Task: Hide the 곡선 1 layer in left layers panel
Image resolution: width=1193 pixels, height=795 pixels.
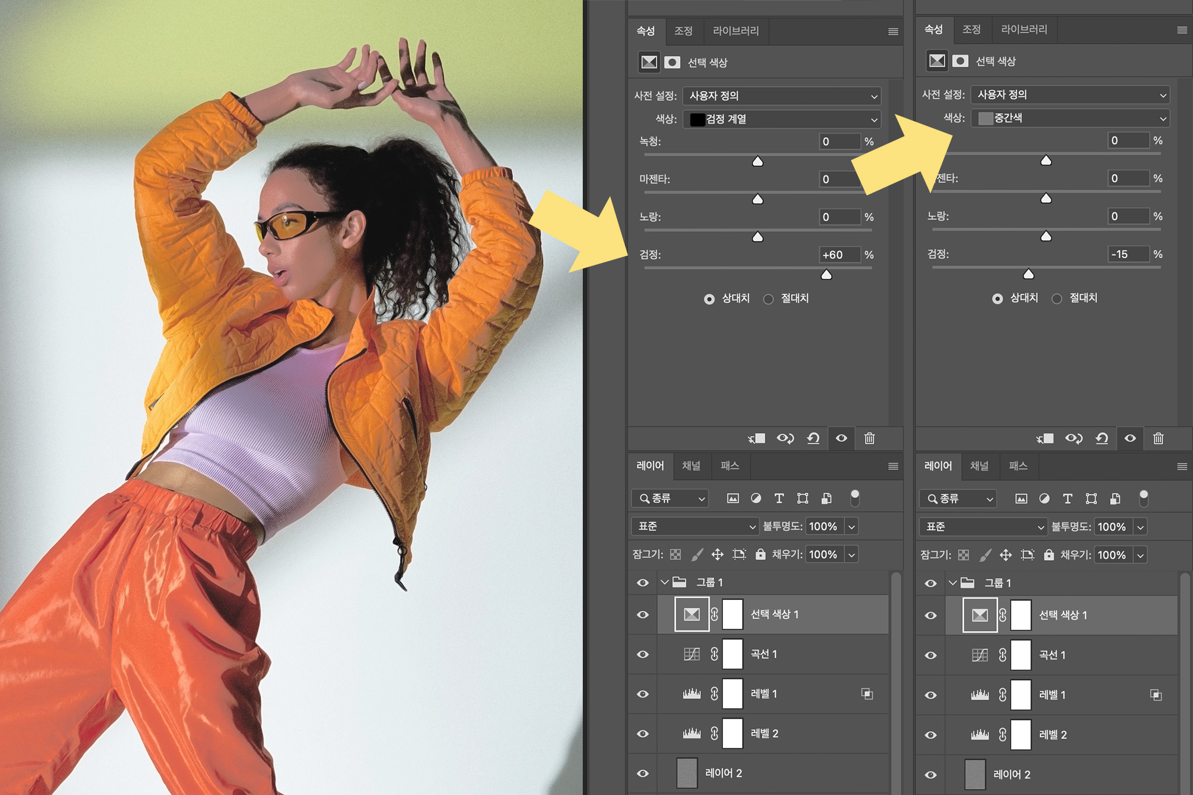Action: tap(642, 654)
